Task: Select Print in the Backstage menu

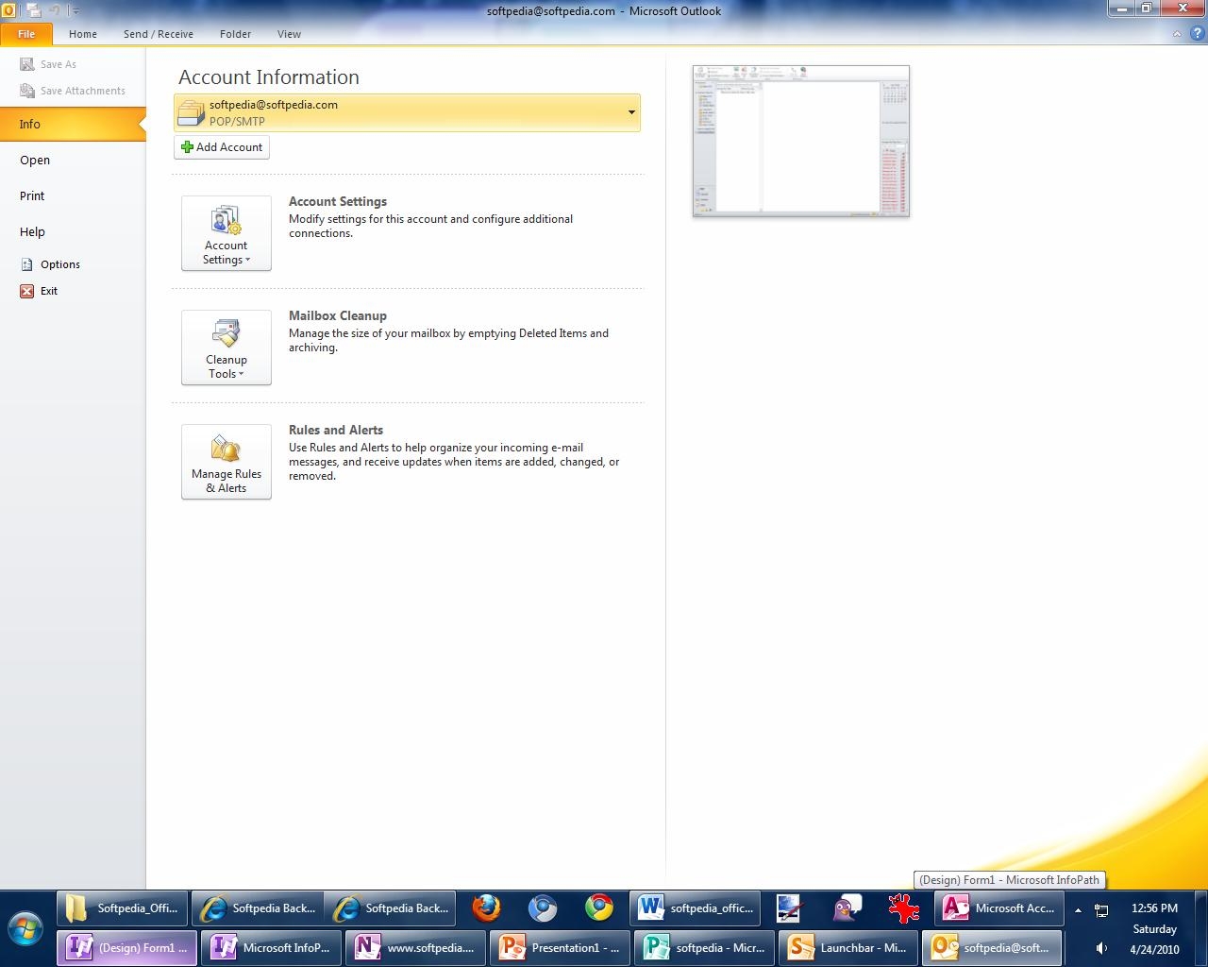Action: coord(32,195)
